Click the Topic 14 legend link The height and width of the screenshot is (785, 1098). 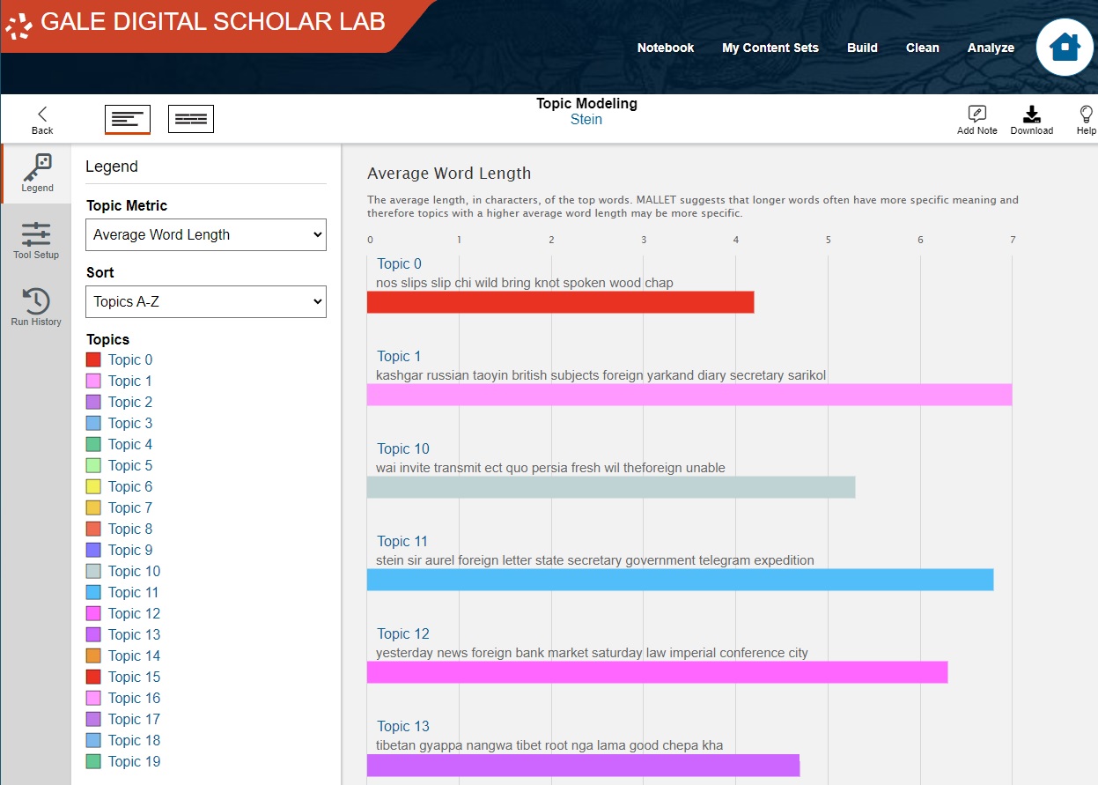[x=135, y=655]
